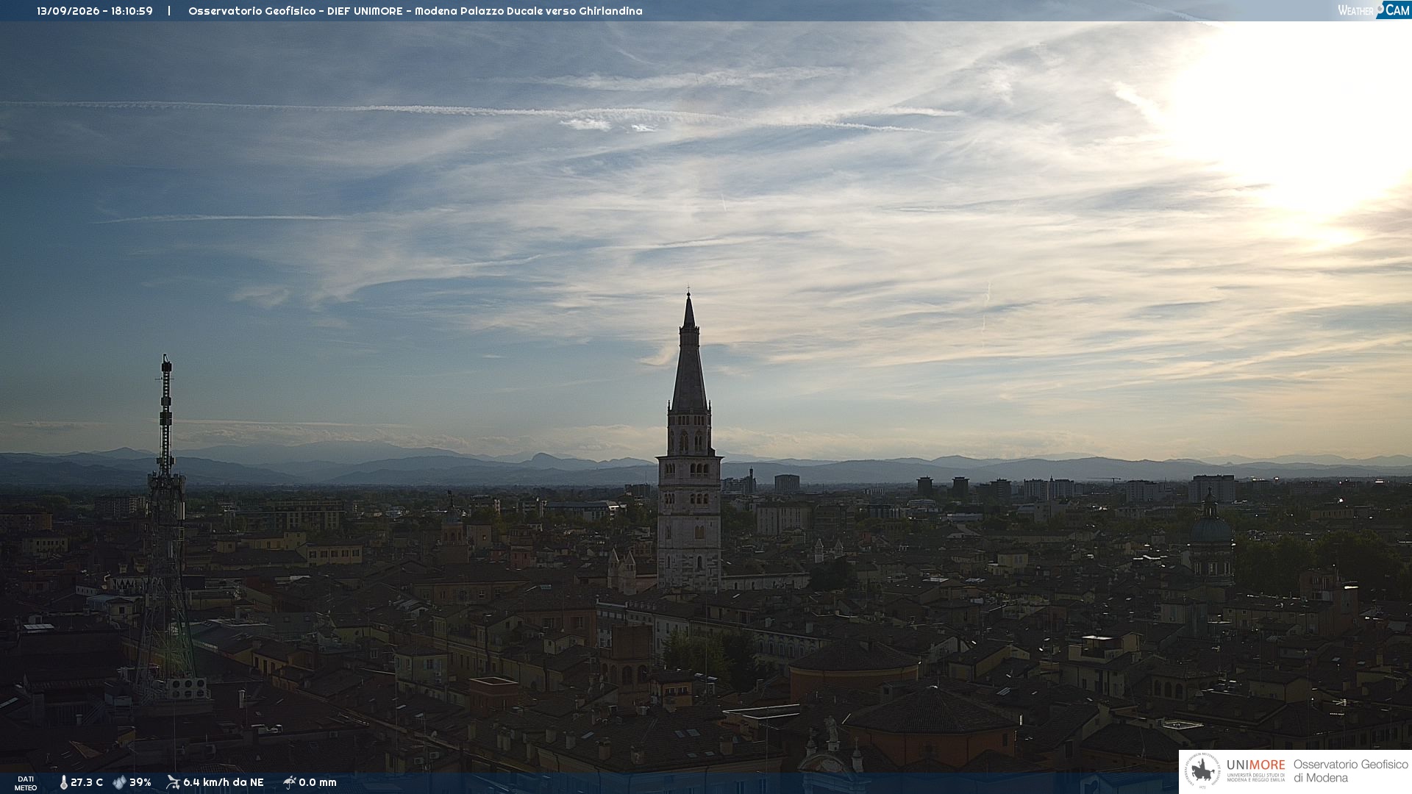Click the humidity water drops icon
1412x794 pixels.
click(119, 782)
